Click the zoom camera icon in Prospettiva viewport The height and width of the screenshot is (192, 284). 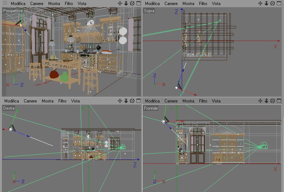126,4
